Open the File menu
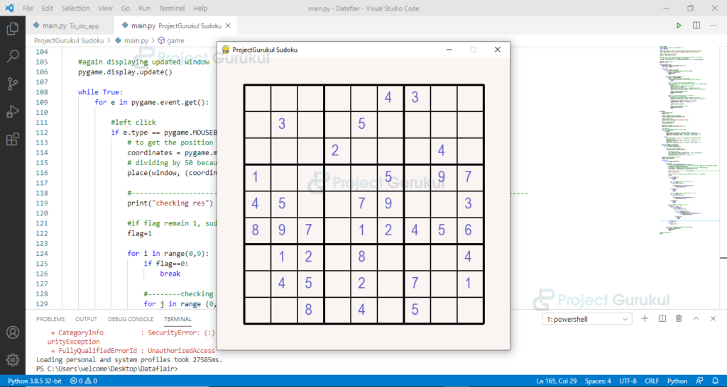 tap(28, 9)
